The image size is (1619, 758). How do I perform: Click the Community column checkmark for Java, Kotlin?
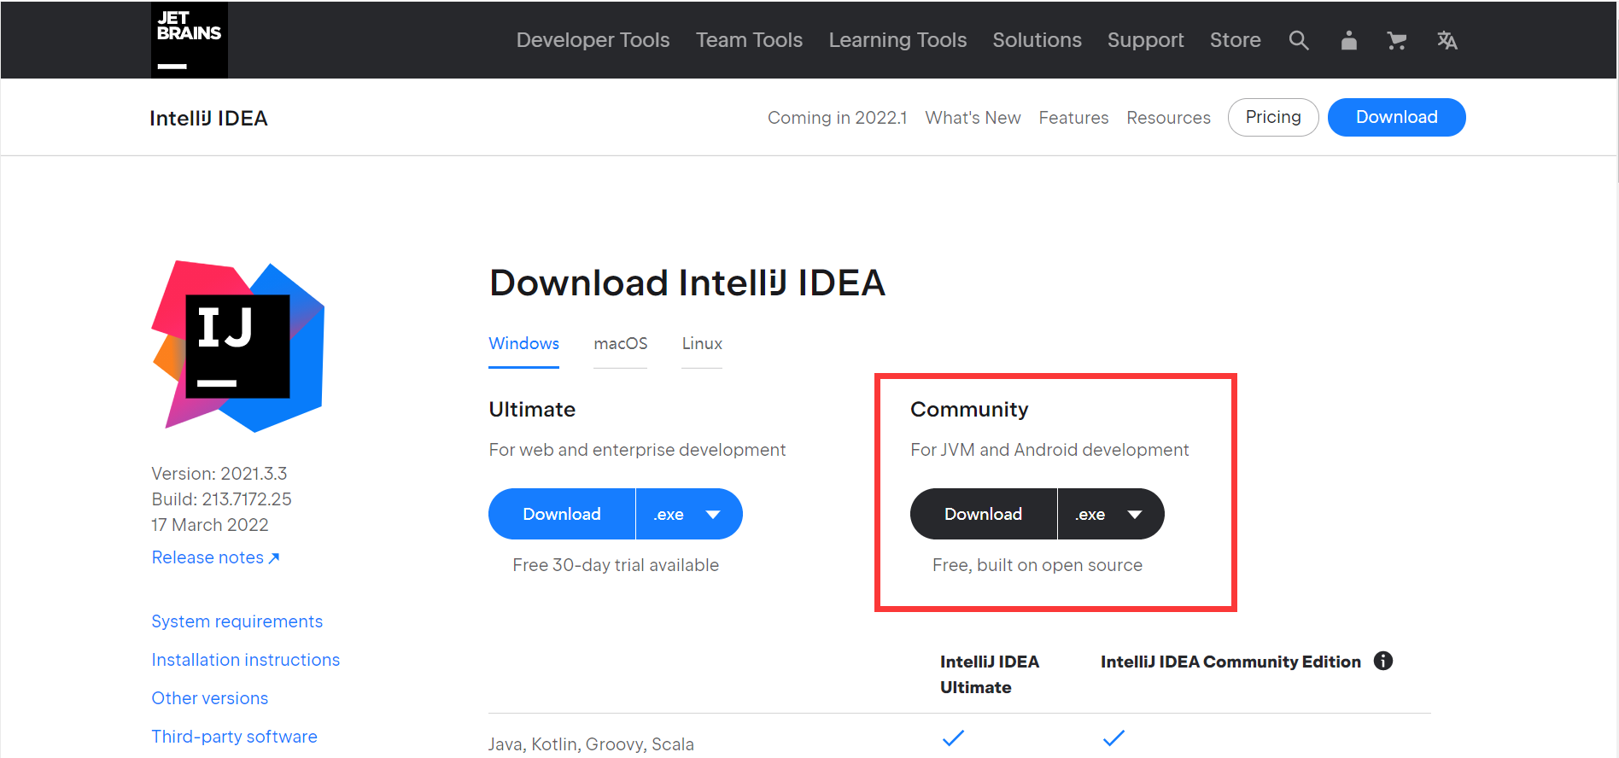coord(1113,738)
